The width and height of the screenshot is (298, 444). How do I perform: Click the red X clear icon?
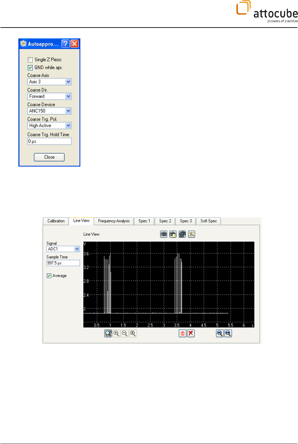click(x=191, y=333)
